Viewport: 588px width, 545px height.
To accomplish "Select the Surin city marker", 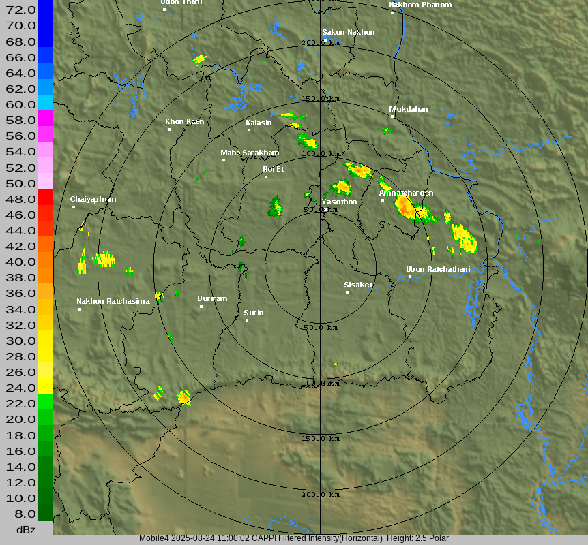I will pyautogui.click(x=247, y=320).
